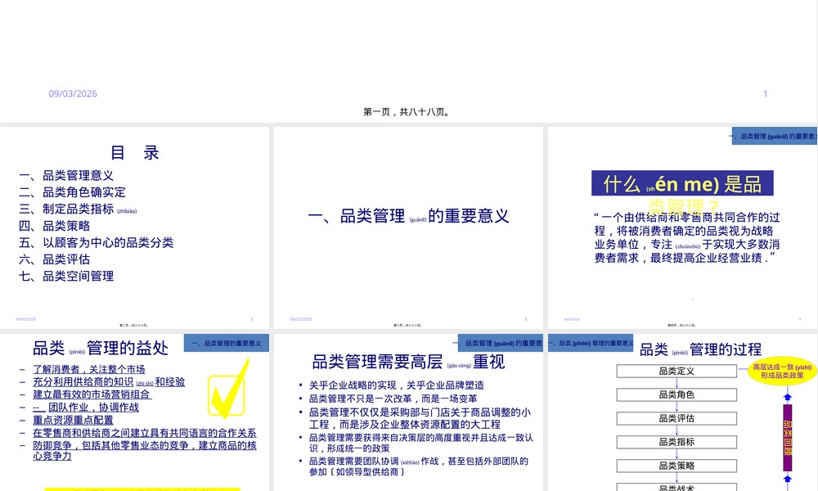Select the 品类策略 process box
Screen dimensions: 818x491
click(x=676, y=466)
